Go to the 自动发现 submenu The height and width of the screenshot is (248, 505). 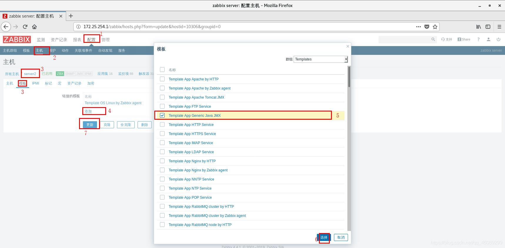[105, 50]
